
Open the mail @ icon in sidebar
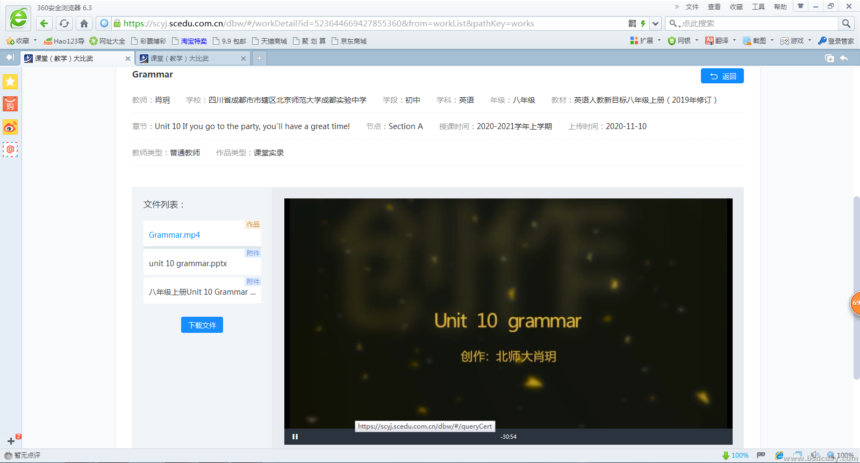click(x=10, y=149)
